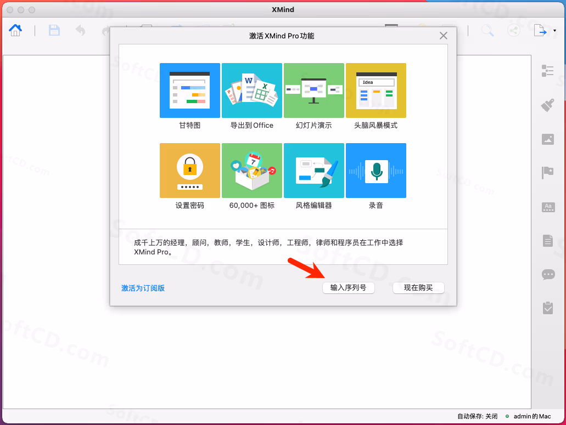Open the Outline panel in sidebar
The image size is (566, 425).
click(547, 71)
